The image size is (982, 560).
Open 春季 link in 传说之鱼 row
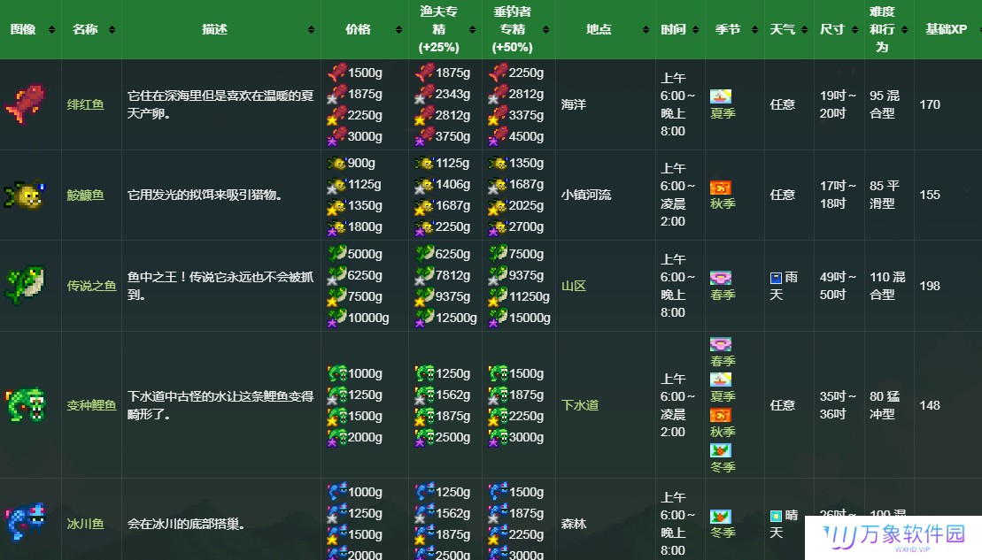tap(723, 295)
